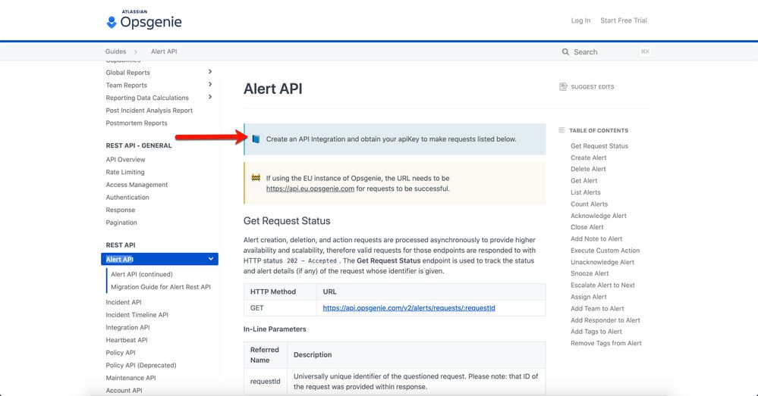Image resolution: width=758 pixels, height=396 pixels.
Task: Collapse the Alert API sidebar item
Action: click(211, 259)
